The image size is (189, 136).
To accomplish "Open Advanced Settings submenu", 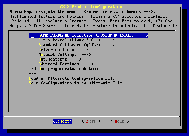I will tap(66, 64).
